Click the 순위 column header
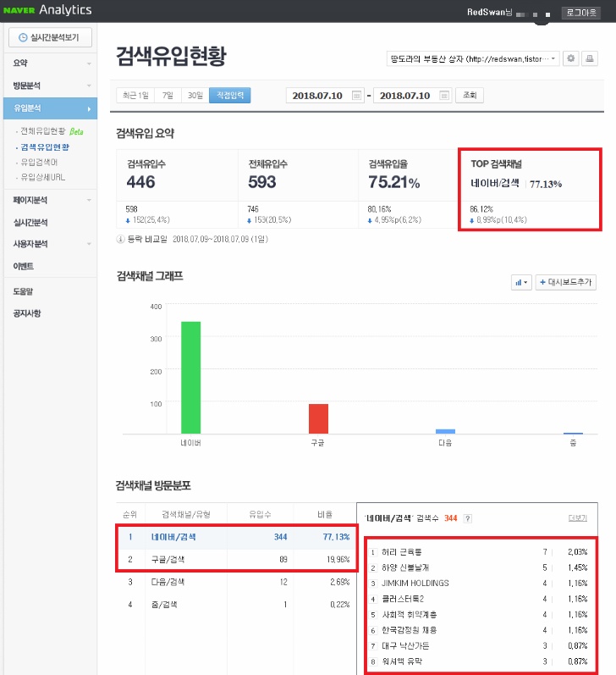Screen dimensions: 616x675 click(130, 514)
